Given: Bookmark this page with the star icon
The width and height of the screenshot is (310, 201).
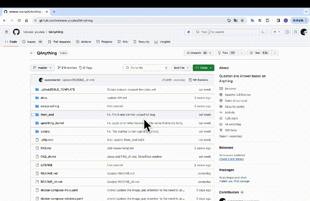Looking at the screenshot, I should coord(242,21).
